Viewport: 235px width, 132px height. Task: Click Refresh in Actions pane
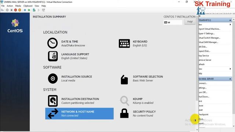coord(202,65)
